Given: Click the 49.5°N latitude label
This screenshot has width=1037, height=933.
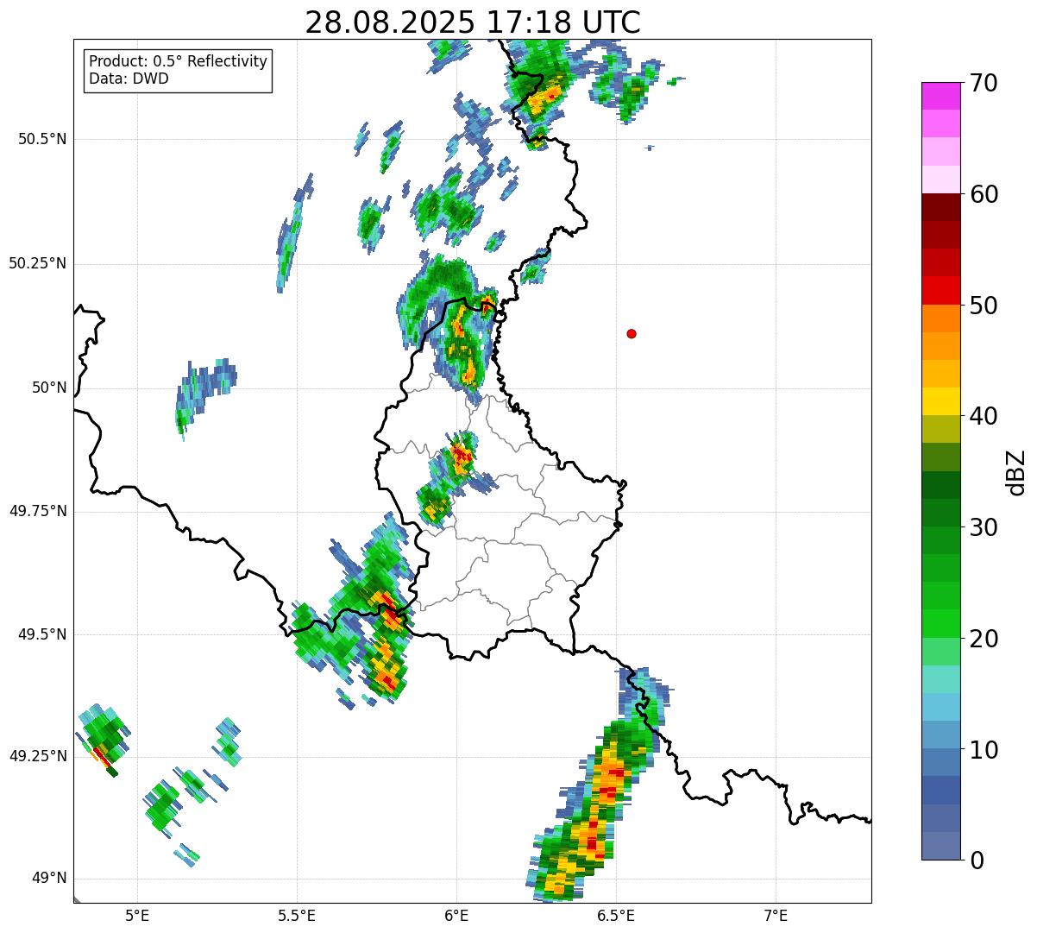Looking at the screenshot, I should point(42,634).
